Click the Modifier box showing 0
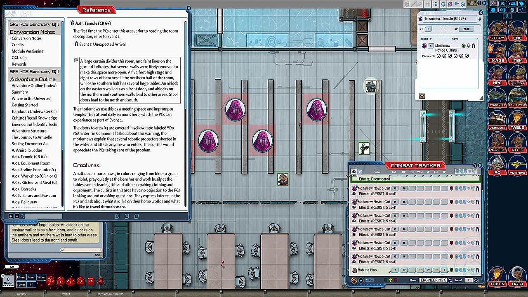 [8, 280]
